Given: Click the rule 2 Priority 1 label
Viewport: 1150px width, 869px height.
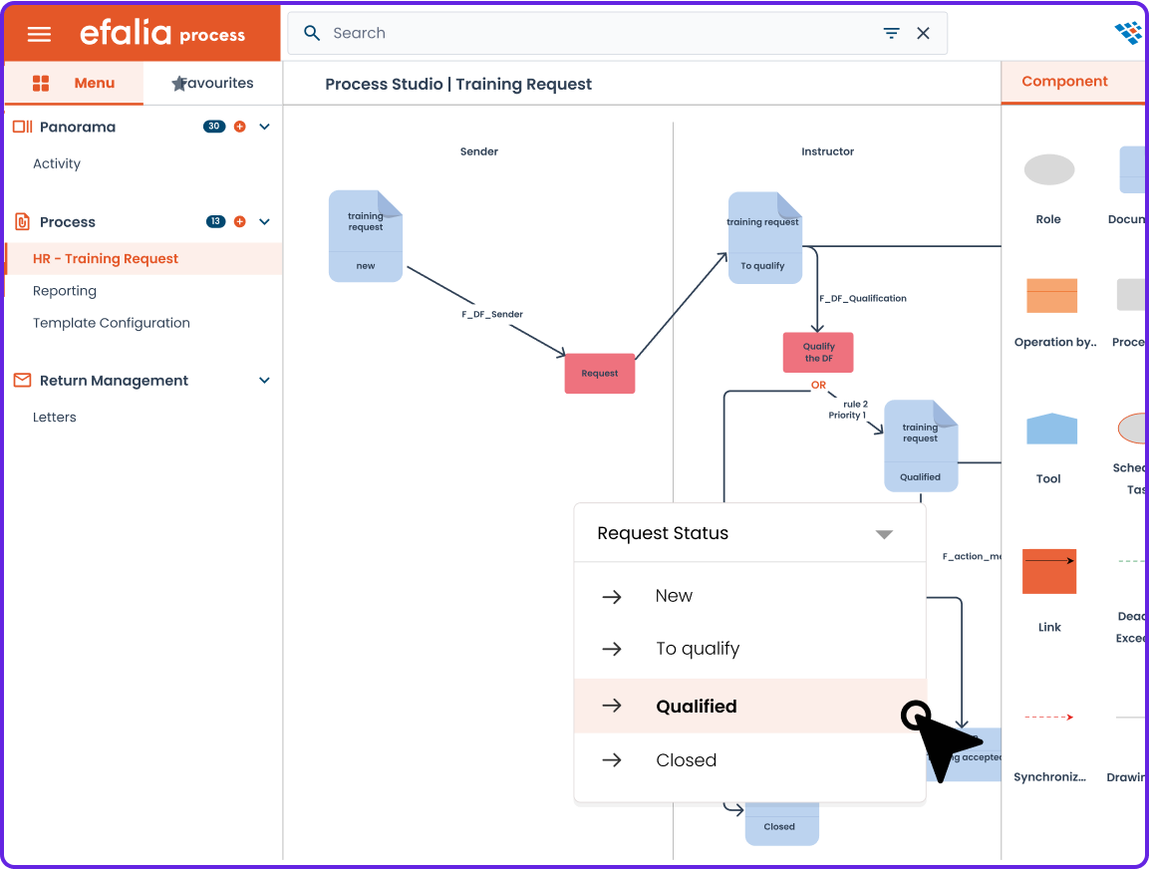Looking at the screenshot, I should click(x=849, y=410).
